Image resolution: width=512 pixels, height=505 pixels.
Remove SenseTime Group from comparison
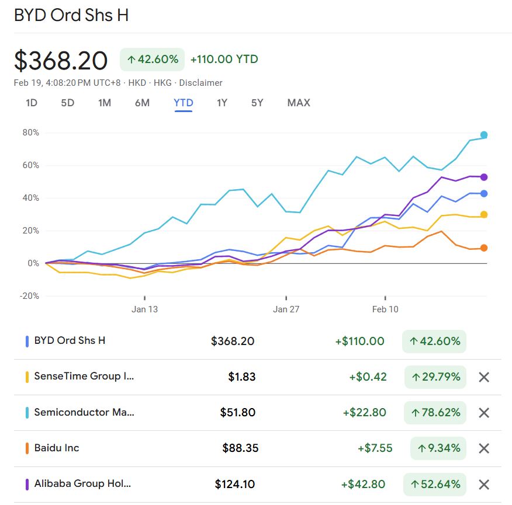[x=483, y=377]
